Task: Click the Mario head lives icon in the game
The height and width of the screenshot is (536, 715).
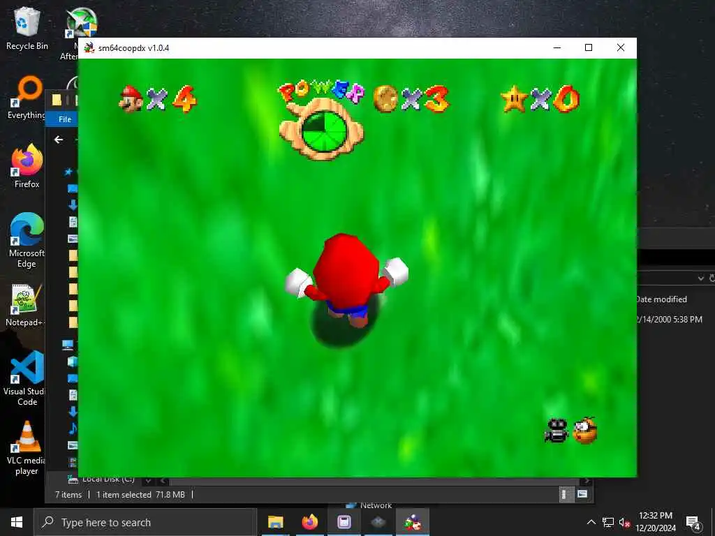Action: click(x=131, y=98)
